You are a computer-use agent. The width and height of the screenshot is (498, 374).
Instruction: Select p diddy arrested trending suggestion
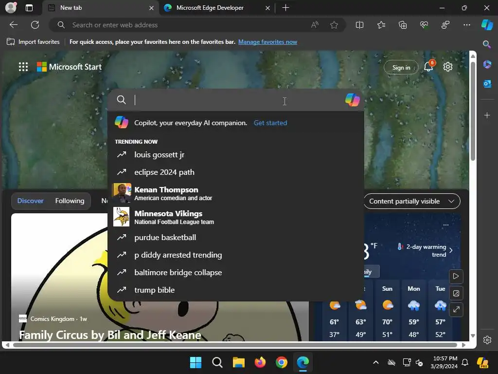tap(236, 255)
